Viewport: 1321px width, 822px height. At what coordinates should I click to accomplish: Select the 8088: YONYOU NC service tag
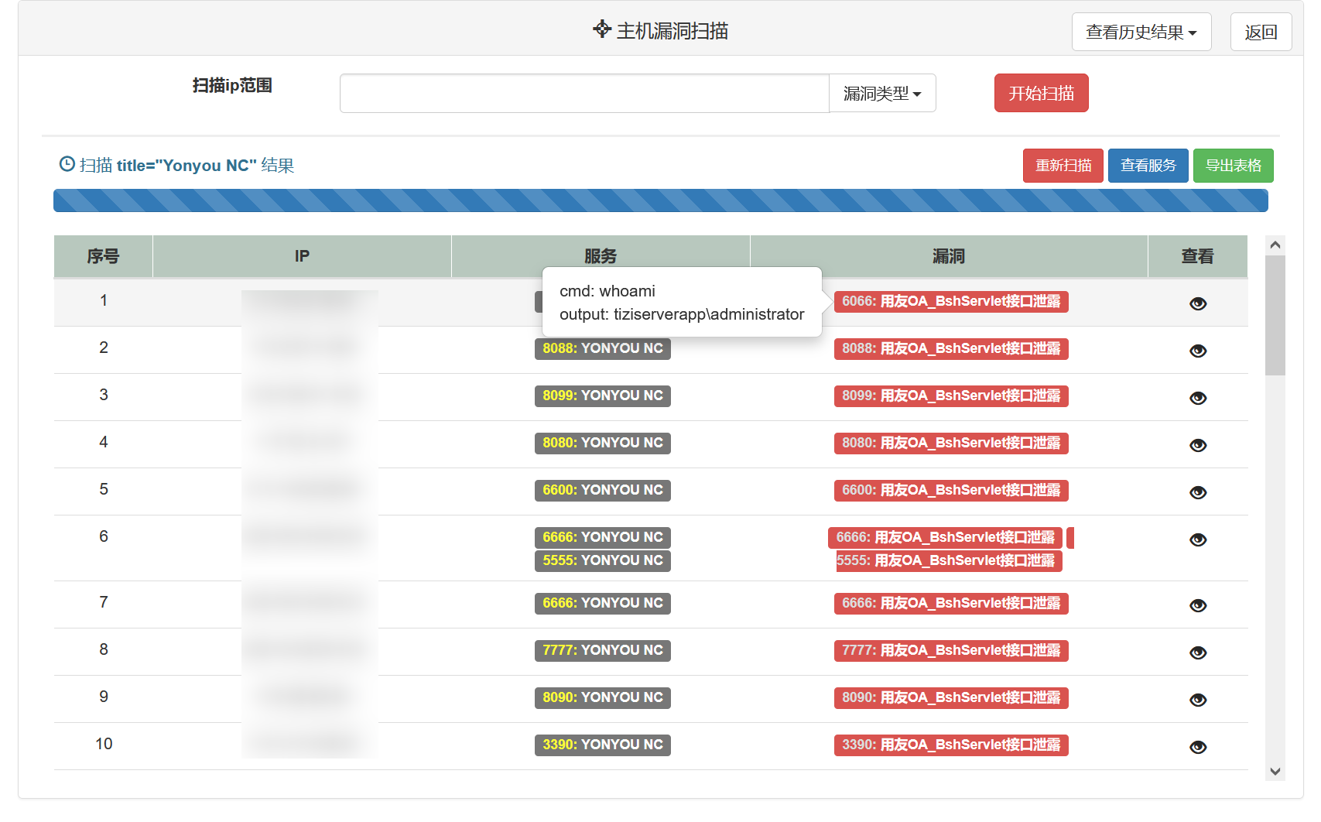coord(603,348)
